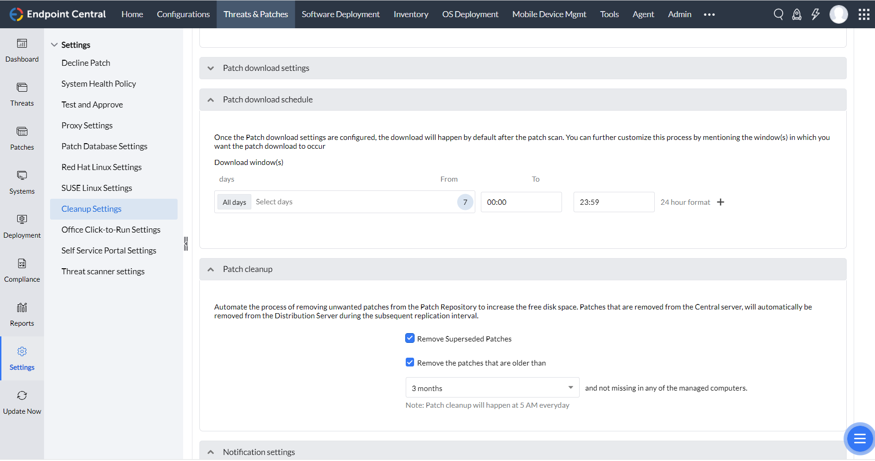Open the Reports sidebar section
875x461 pixels.
click(x=22, y=315)
